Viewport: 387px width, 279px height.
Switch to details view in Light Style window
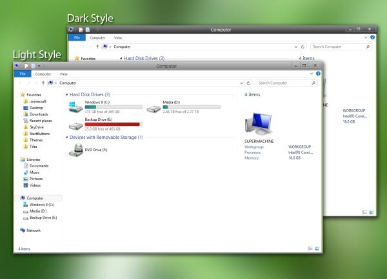[310, 249]
